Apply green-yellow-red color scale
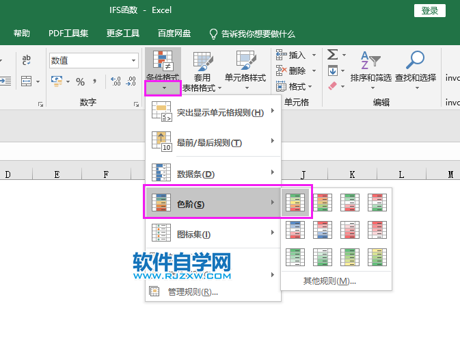 click(295, 203)
